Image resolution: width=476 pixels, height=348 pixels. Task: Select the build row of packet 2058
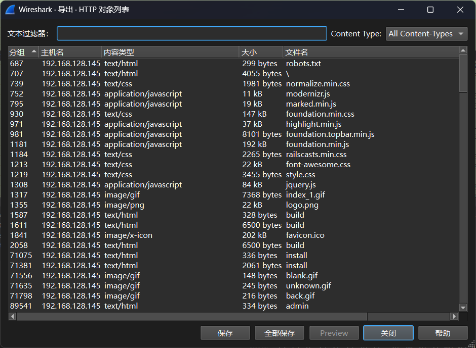pyautogui.click(x=233, y=245)
